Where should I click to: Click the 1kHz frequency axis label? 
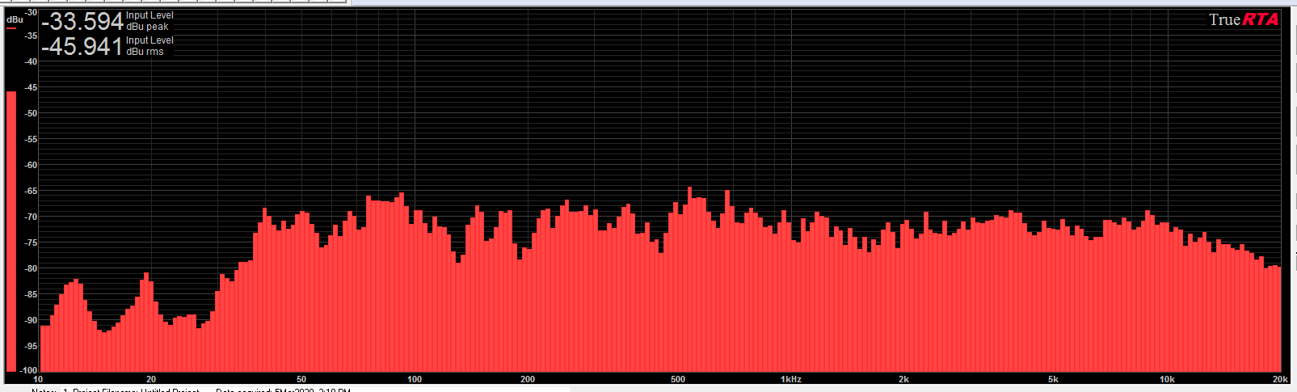click(790, 379)
